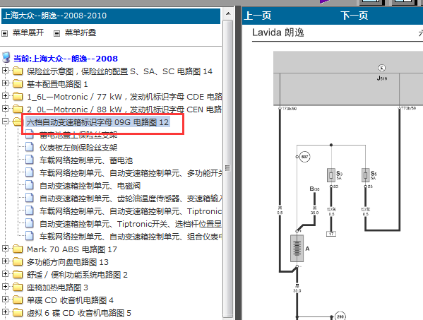The image size is (423, 320).
Task: Open 车载网络控制单元、蓄电池 diagram
Action: point(86,160)
